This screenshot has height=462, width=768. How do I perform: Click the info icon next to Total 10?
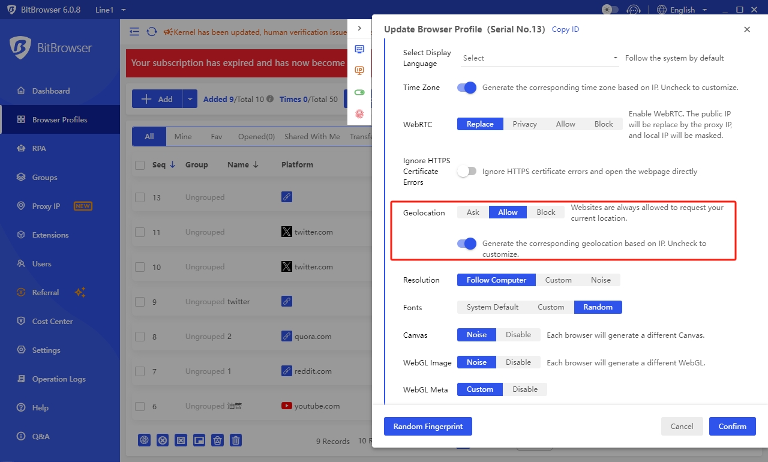tap(270, 99)
